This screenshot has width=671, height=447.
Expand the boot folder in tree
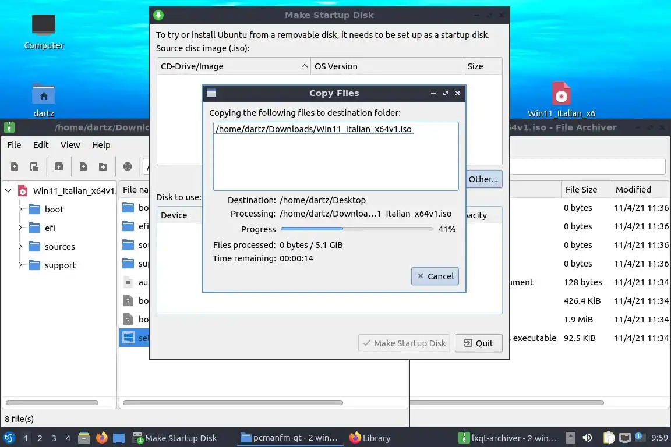point(20,209)
